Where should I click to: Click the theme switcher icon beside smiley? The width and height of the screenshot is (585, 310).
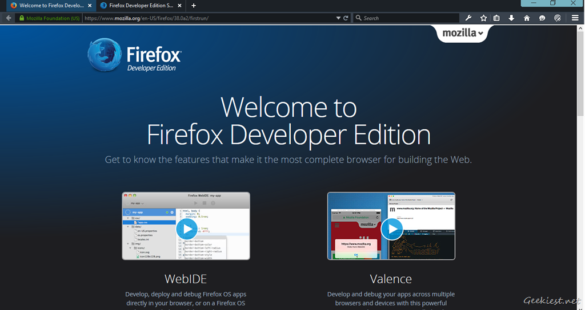558,18
